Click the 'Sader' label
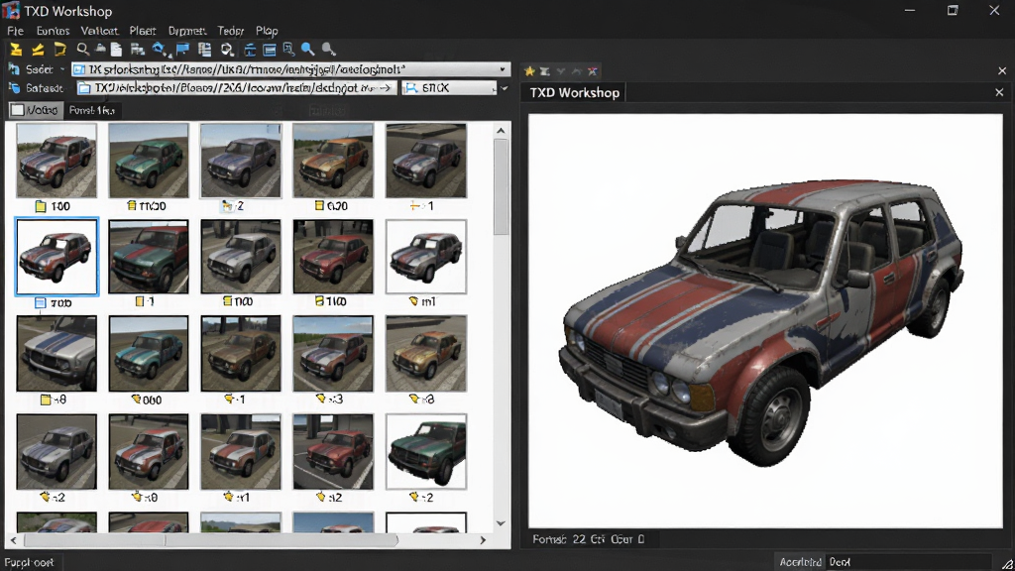This screenshot has width=1015, height=571. pyautogui.click(x=40, y=69)
